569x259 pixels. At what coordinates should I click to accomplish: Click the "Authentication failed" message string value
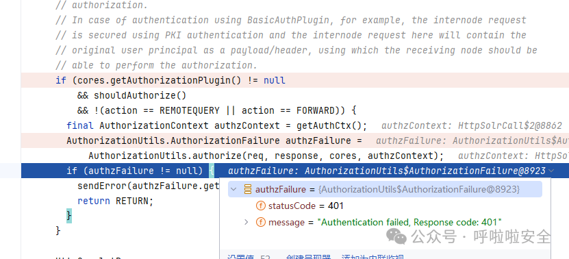[409, 222]
